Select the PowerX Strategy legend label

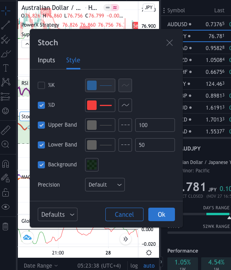40,25
